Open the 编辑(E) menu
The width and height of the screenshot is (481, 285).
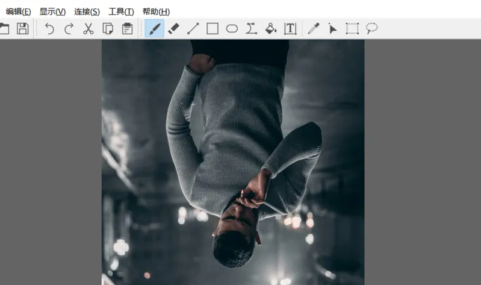coord(18,11)
